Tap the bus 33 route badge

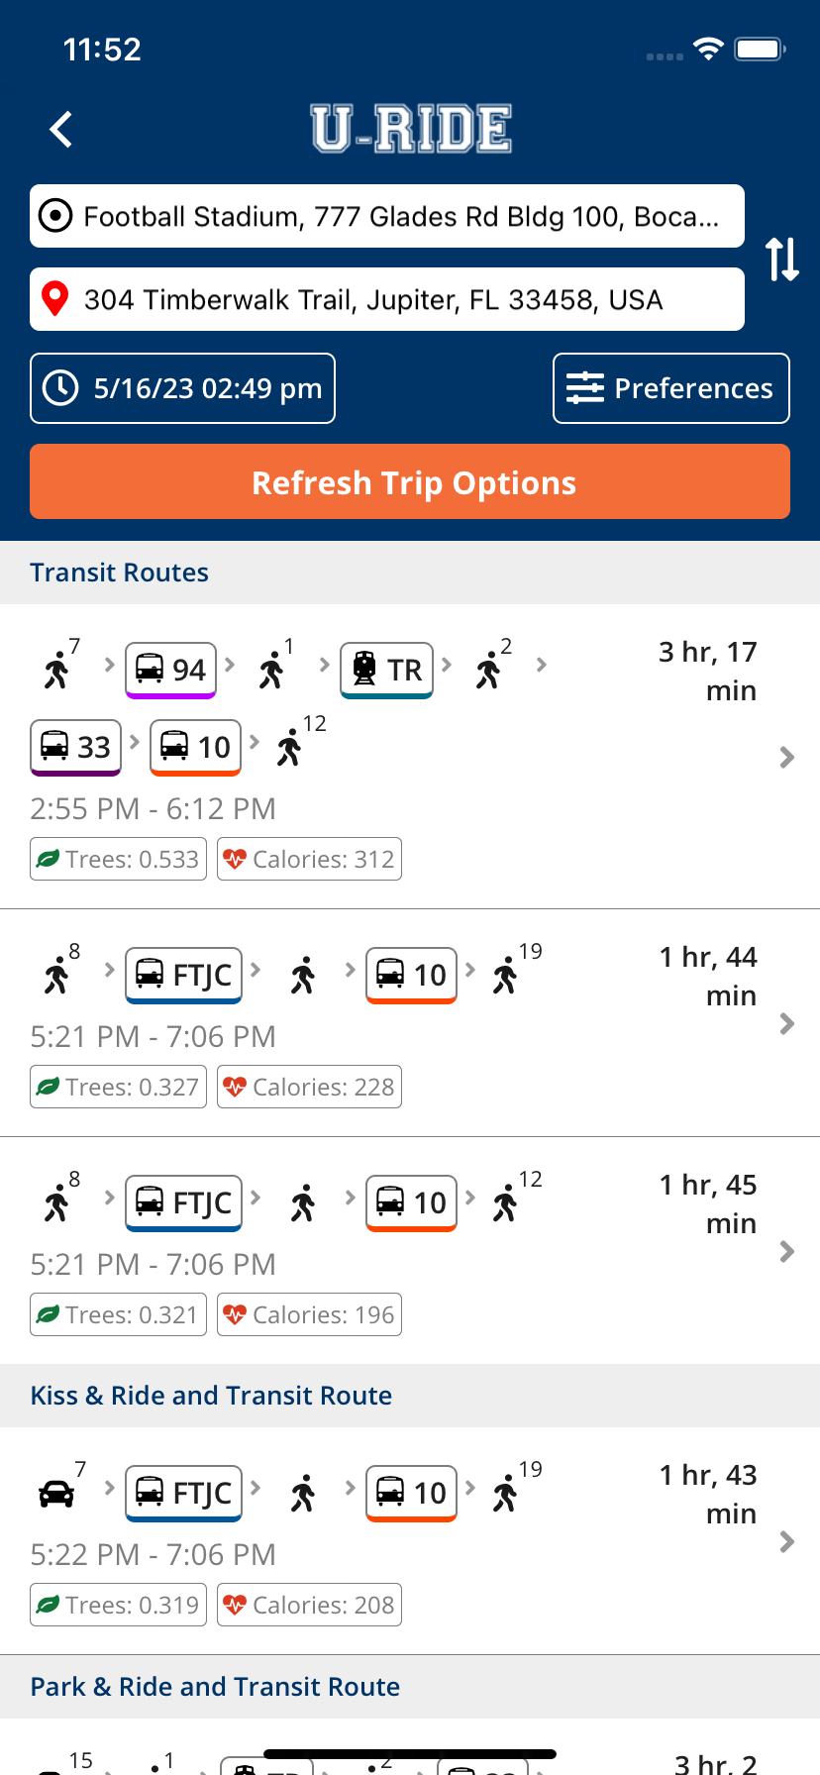(76, 747)
